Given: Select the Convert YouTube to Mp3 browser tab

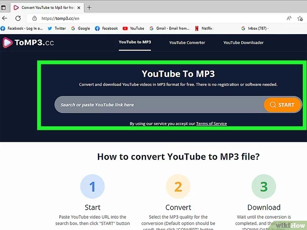Looking at the screenshot, I should point(47,8).
